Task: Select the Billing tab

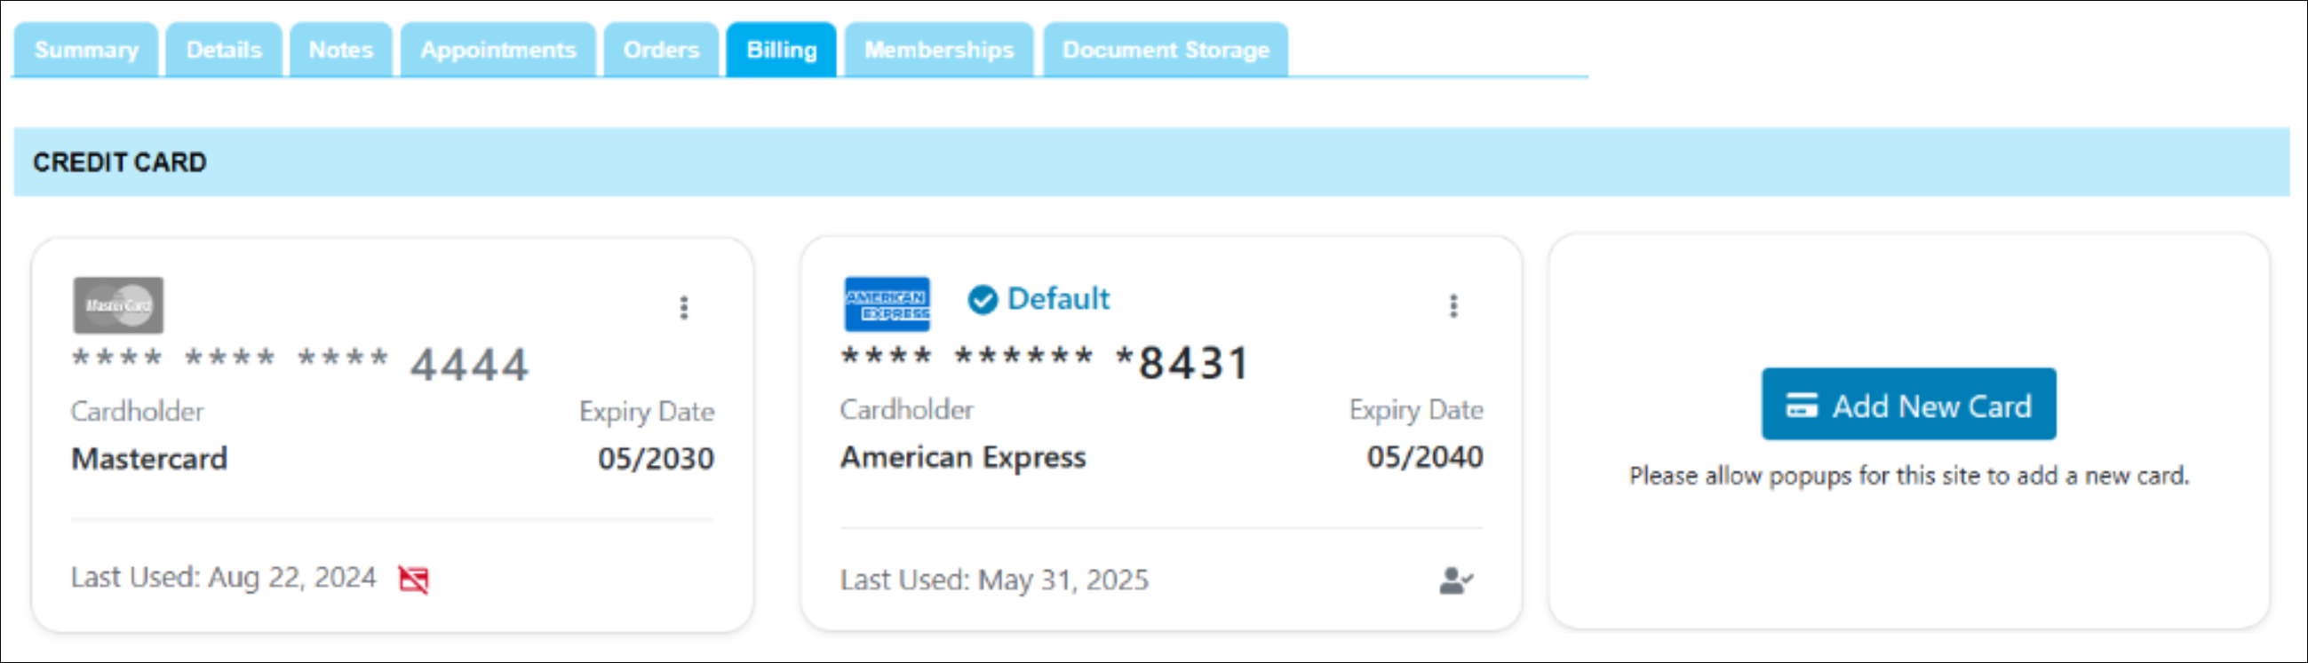Action: 781,50
